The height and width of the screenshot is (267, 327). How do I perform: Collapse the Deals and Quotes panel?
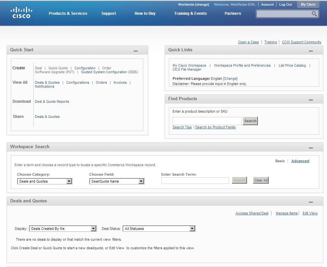click(311, 202)
